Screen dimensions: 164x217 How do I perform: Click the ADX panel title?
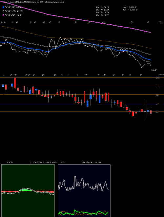(x=62, y=162)
